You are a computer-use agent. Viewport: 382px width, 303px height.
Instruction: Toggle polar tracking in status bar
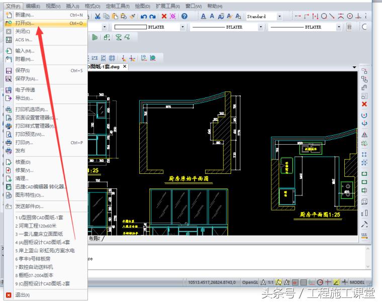point(320,282)
